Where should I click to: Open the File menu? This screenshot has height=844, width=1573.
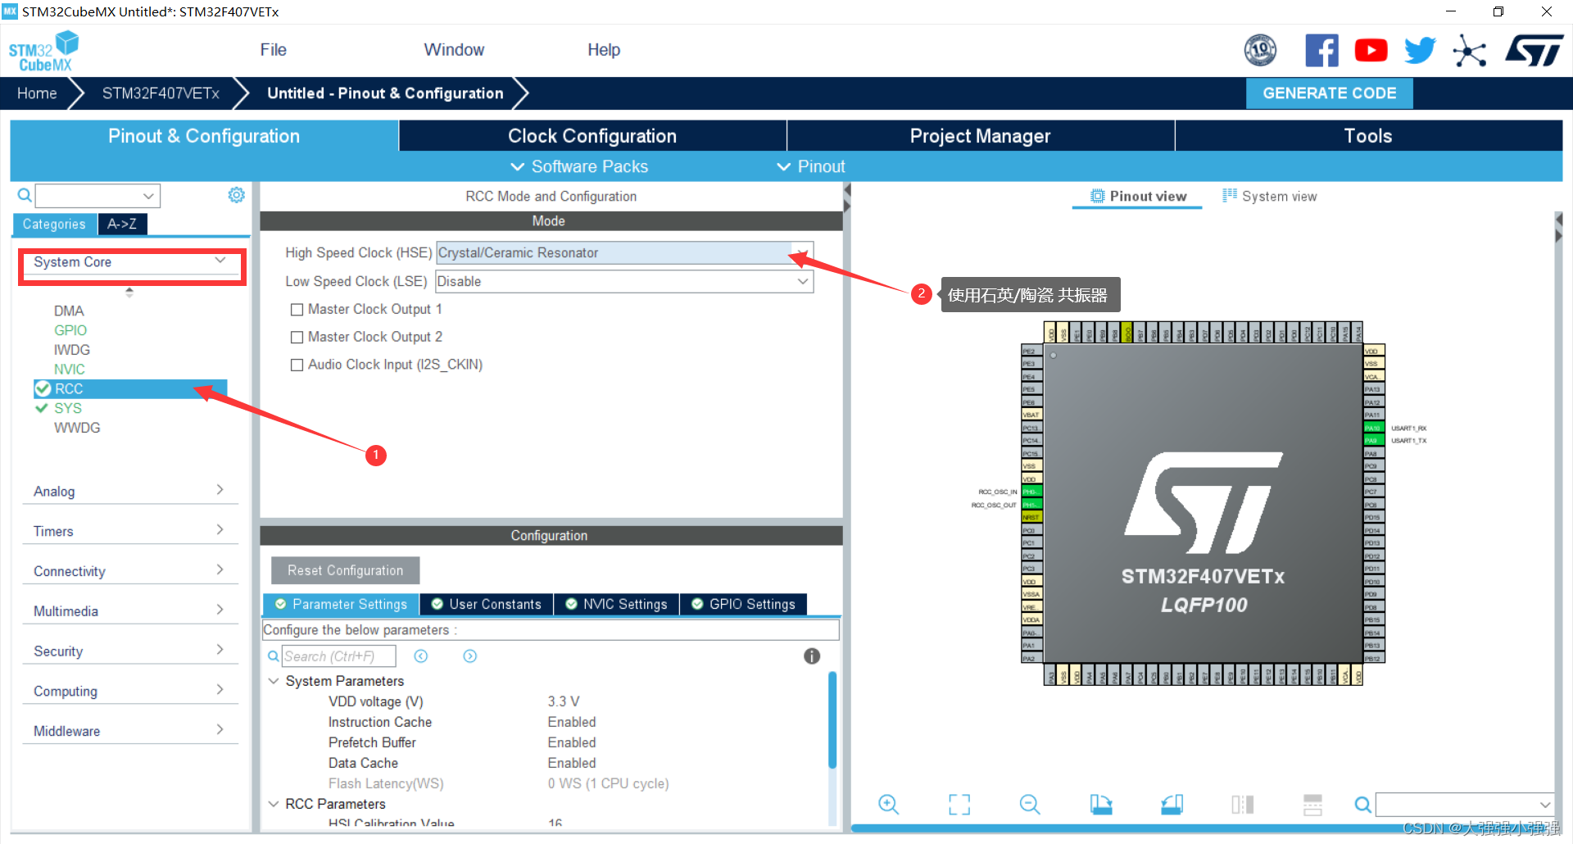[x=273, y=50]
